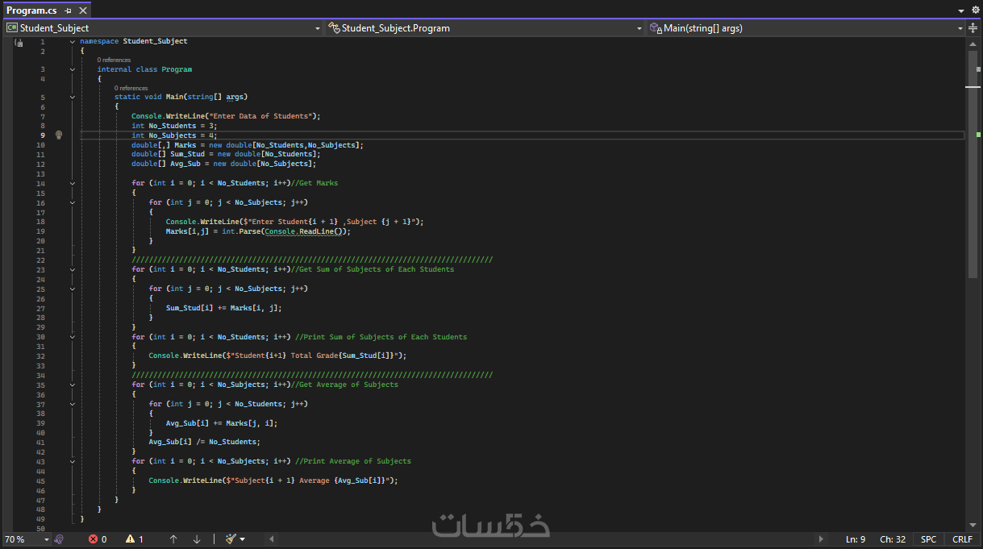The image size is (983, 549).
Task: Click the lightbulb quick actions icon
Action: [x=58, y=135]
